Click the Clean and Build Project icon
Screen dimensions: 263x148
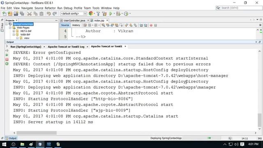click(x=104, y=14)
